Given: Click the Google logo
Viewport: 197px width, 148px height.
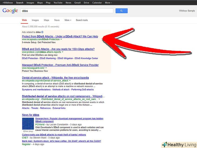Looking at the screenshot, I should pos(10,11).
